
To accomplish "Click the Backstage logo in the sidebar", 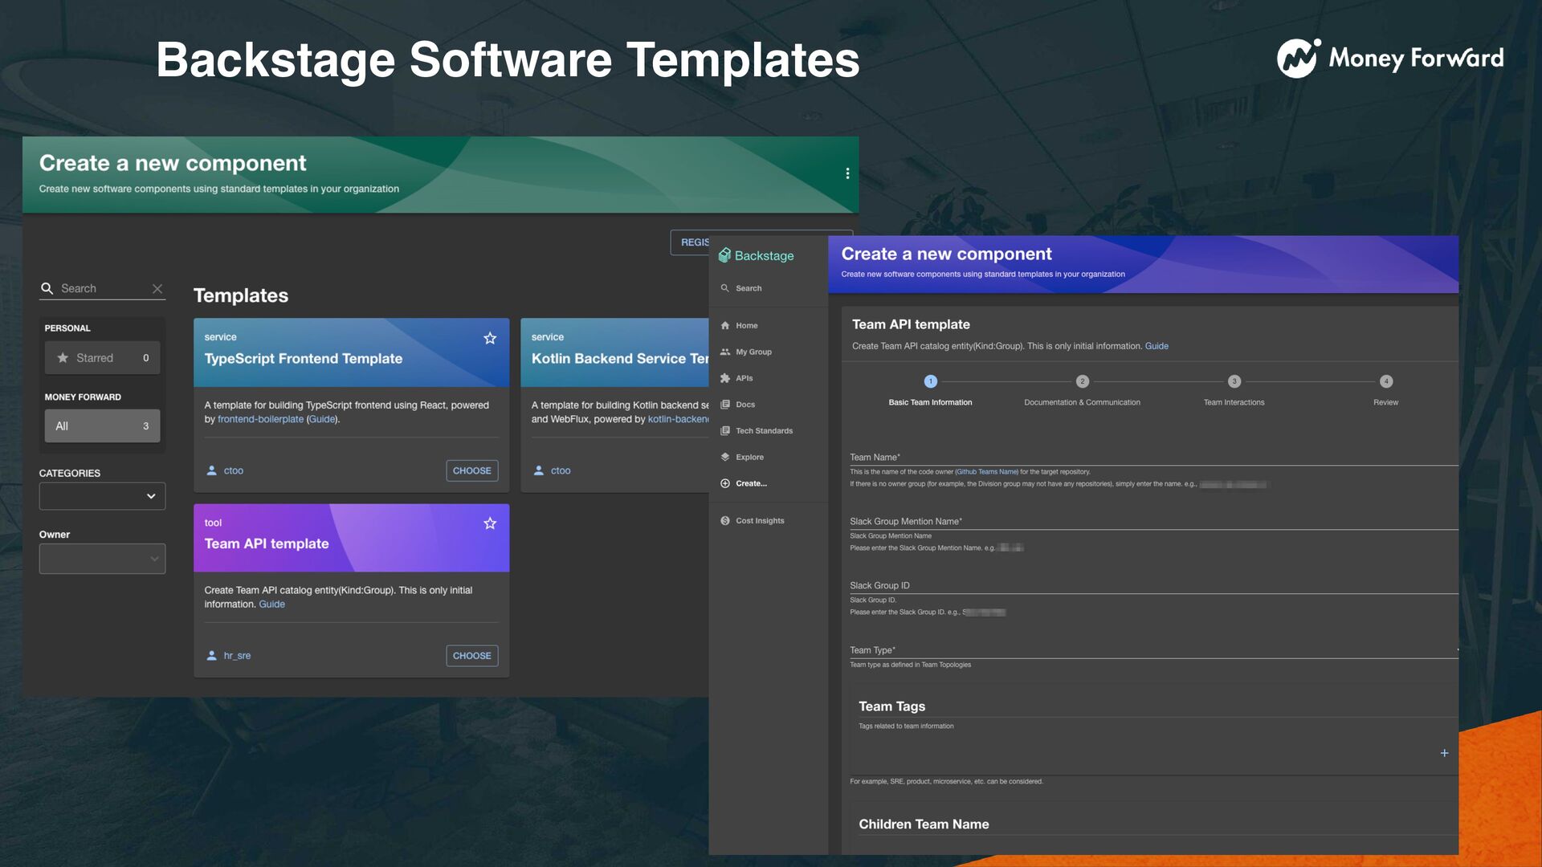I will [x=756, y=255].
